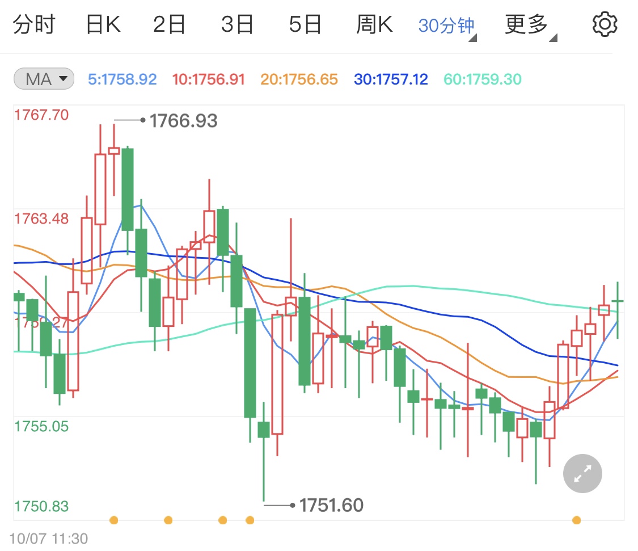The width and height of the screenshot is (638, 551).
Task: Click the candle with the 1751.60 low wick
Action: [x=264, y=430]
